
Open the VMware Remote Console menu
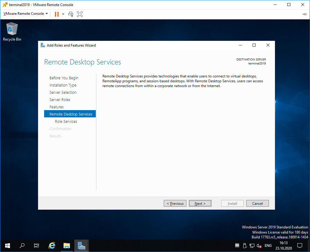26,14
